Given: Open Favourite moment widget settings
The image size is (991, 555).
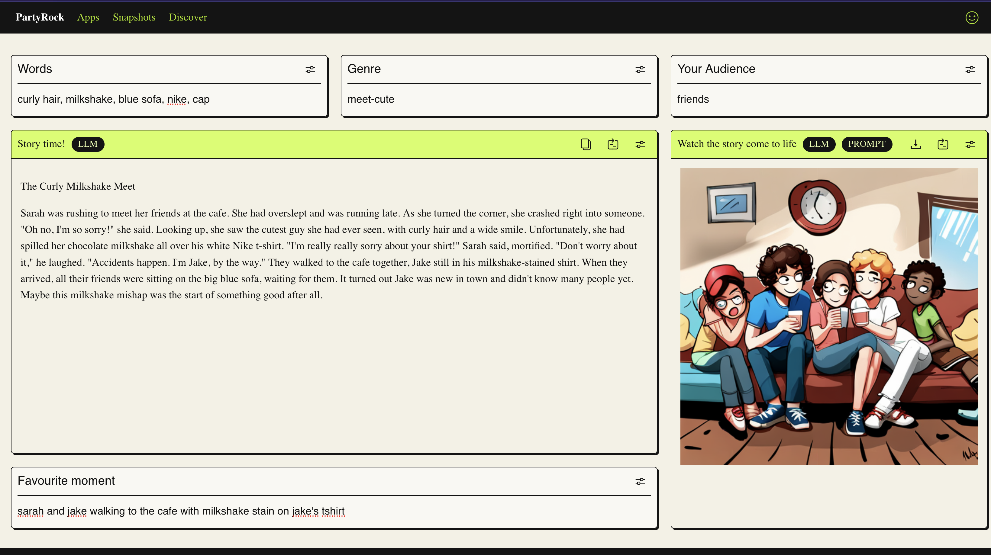Looking at the screenshot, I should click(x=640, y=481).
